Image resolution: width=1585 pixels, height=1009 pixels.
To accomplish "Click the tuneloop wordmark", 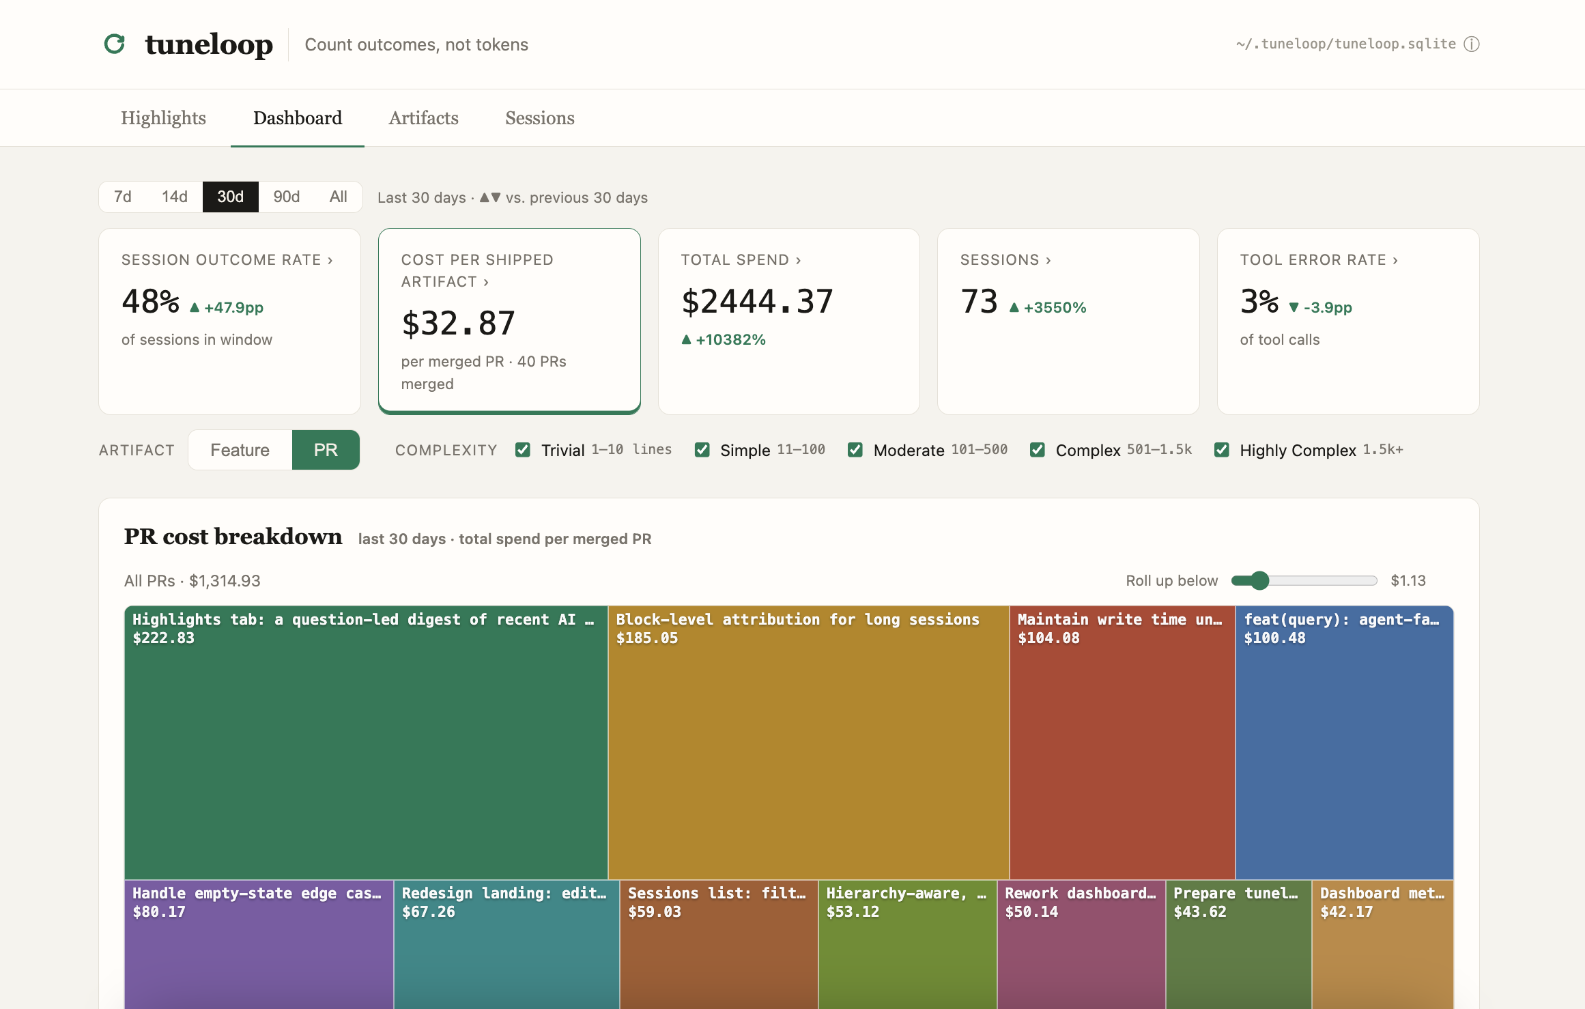I will coord(209,44).
